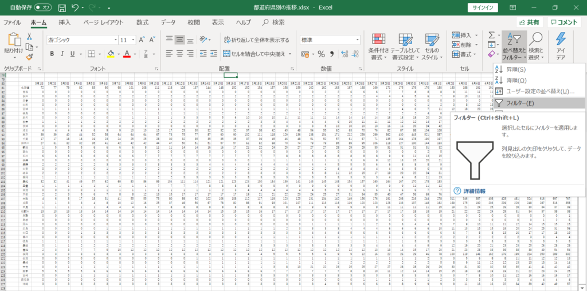Undo the last action
Image resolution: width=587 pixels, height=291 pixels.
point(75,7)
